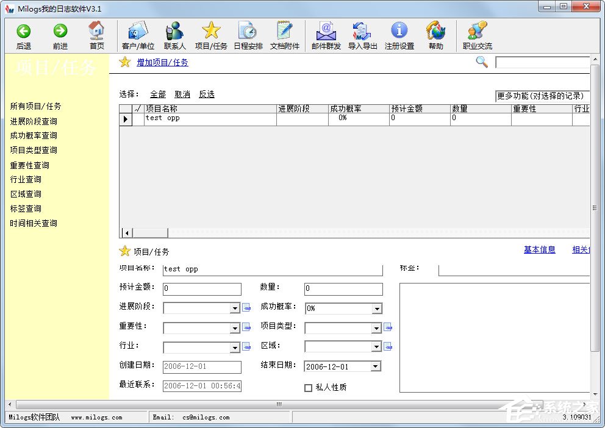Open the 客户/单位 toolbar icon

pyautogui.click(x=138, y=30)
